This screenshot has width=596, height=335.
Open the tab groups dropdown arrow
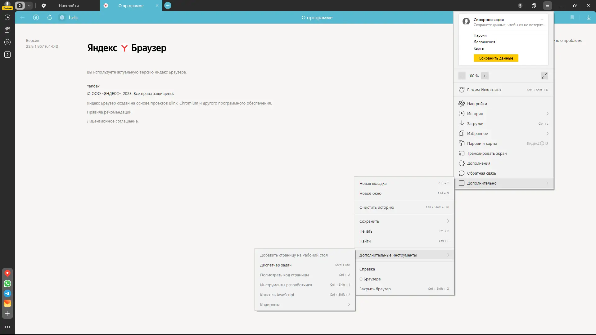pos(29,6)
